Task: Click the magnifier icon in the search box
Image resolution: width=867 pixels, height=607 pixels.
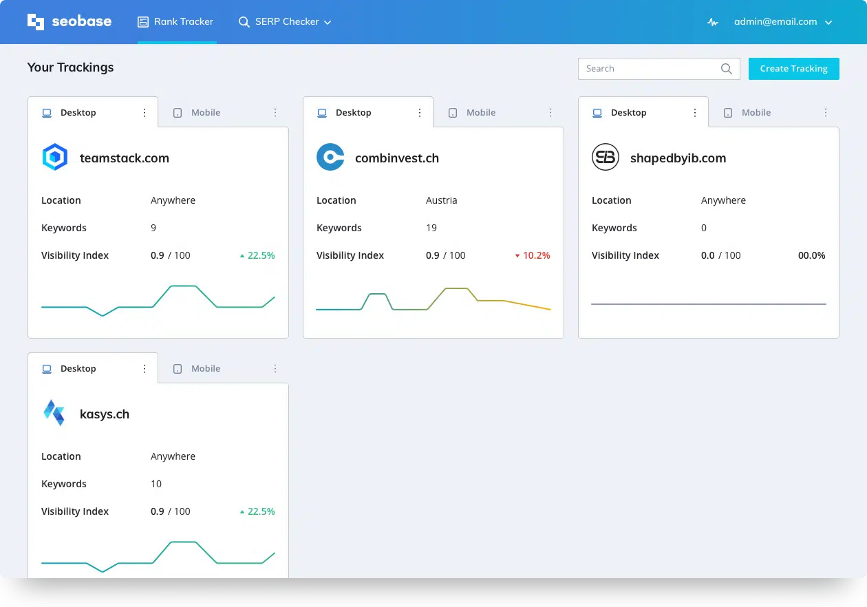Action: point(726,69)
